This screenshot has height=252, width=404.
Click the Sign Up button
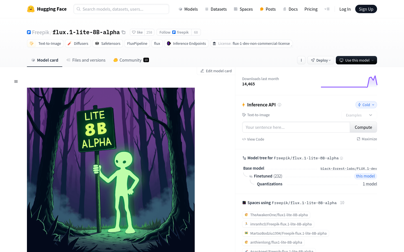click(x=366, y=9)
